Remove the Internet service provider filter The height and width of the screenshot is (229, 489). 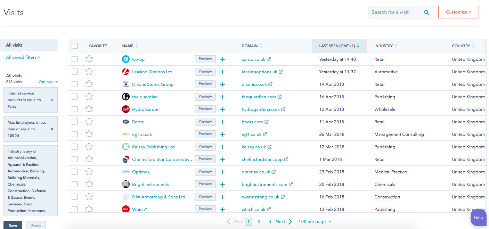point(52,100)
